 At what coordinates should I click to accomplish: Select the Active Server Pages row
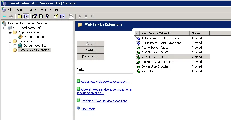pyautogui.click(x=172, y=47)
